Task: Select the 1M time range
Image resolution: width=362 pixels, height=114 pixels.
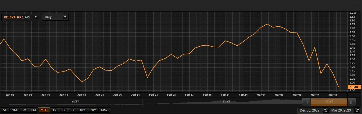Action: coord(15,110)
